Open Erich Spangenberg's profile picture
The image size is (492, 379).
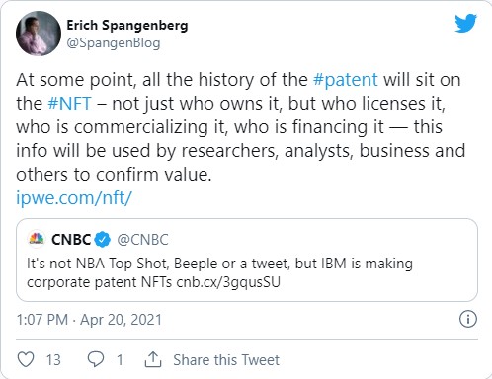(39, 34)
